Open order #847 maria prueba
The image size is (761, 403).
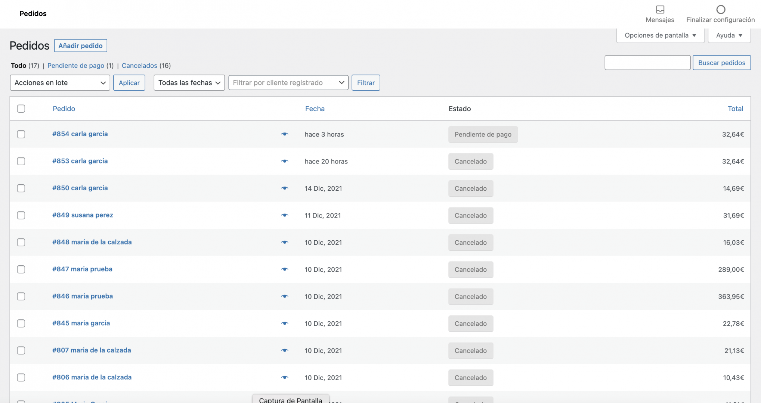(x=82, y=269)
